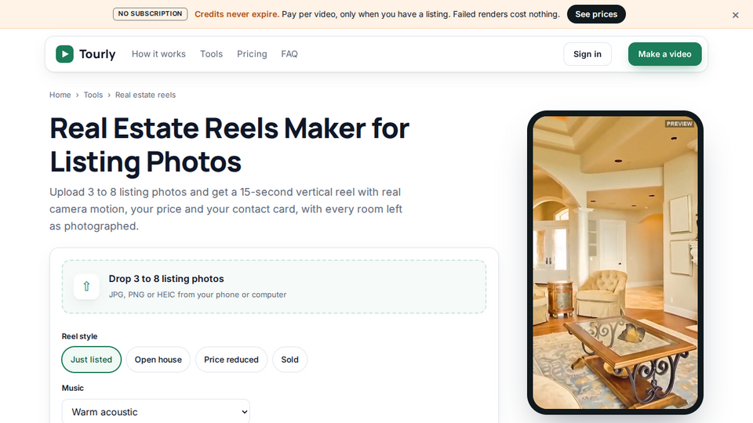The height and width of the screenshot is (423, 753).
Task: Open the Tools navigation item
Action: (211, 54)
